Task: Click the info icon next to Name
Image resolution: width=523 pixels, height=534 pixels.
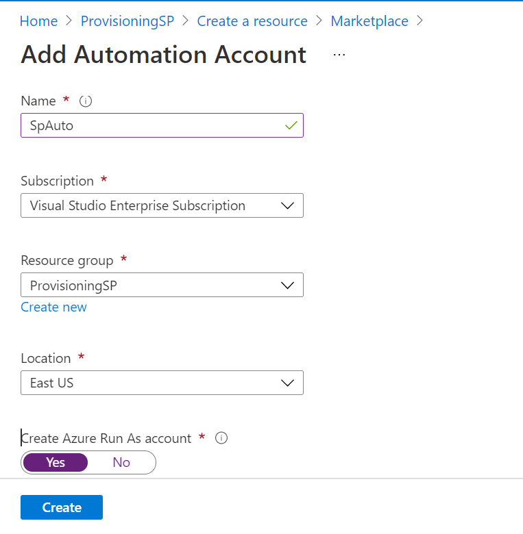Action: coord(86,101)
